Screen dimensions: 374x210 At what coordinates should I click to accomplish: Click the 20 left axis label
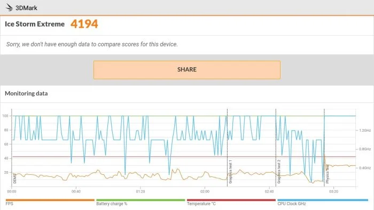[x=6, y=172]
